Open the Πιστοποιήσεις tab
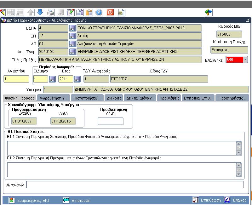 tap(87, 98)
